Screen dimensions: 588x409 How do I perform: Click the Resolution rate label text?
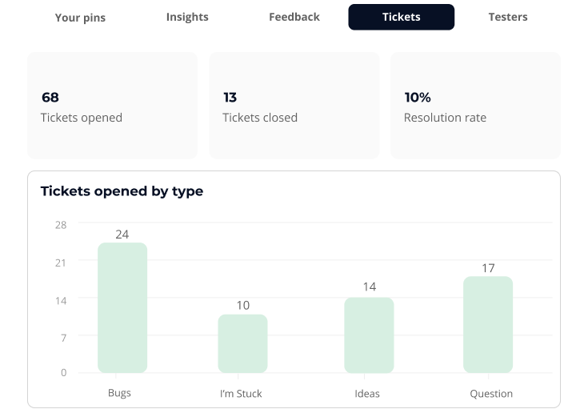[445, 118]
